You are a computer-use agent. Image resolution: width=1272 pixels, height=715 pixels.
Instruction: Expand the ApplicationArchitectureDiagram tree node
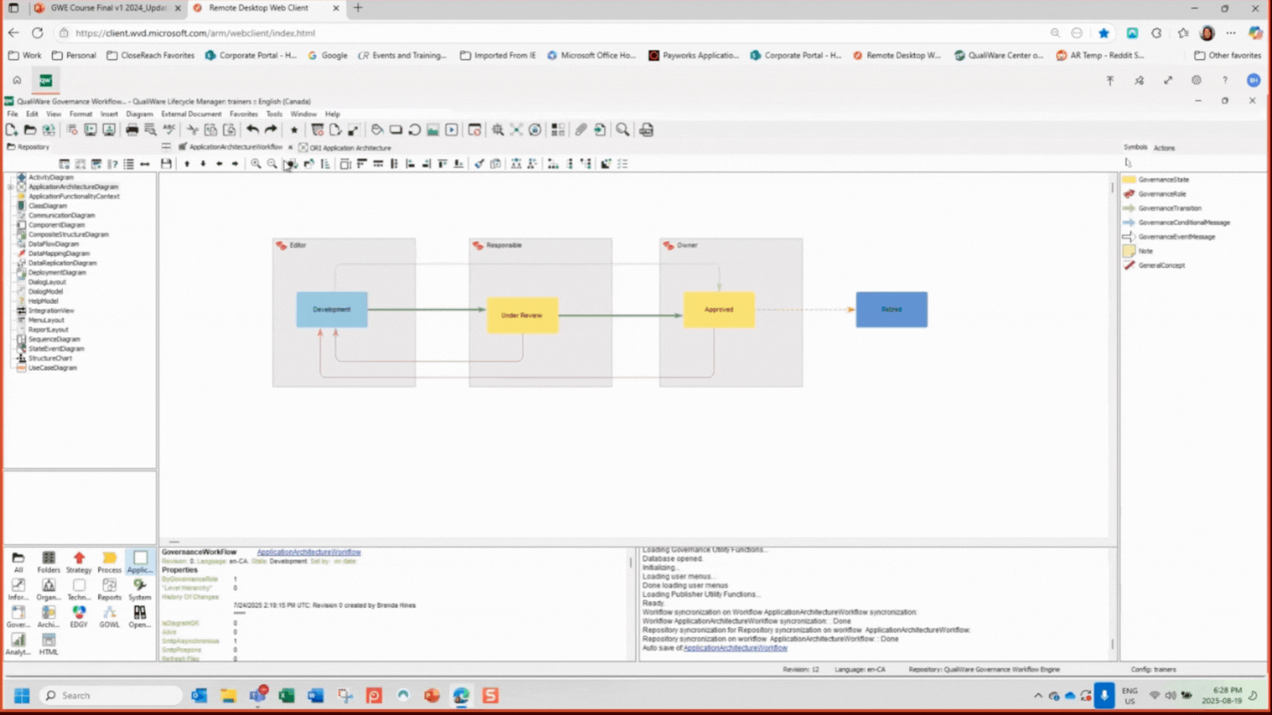[x=9, y=187]
